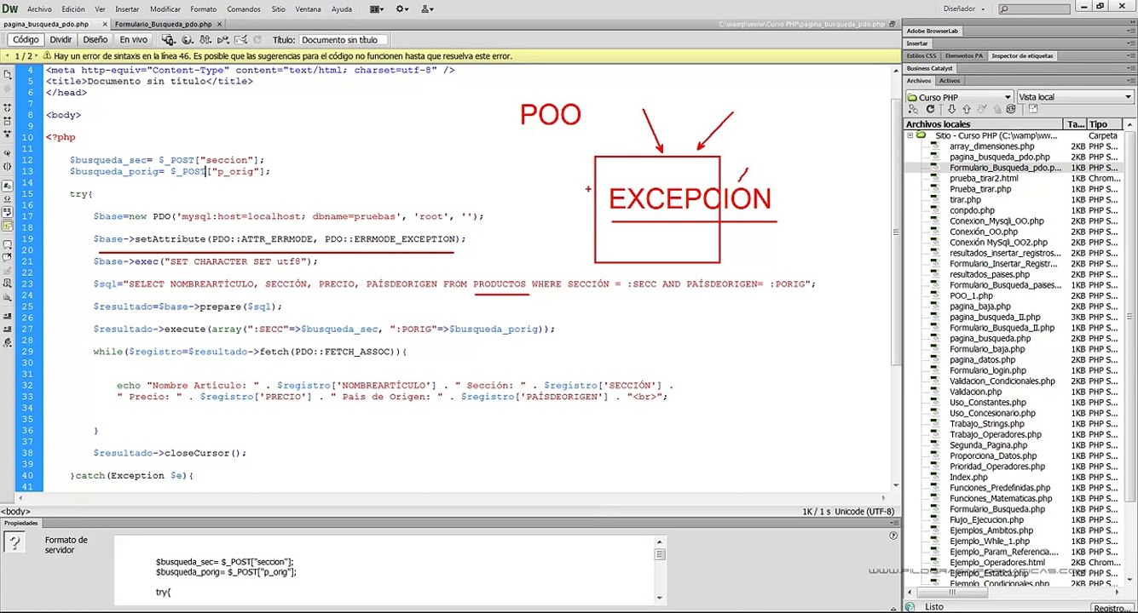This screenshot has height=613, width=1138.
Task: Switch to Formulario_Busqueda_pdo.php document tab
Action: (163, 25)
